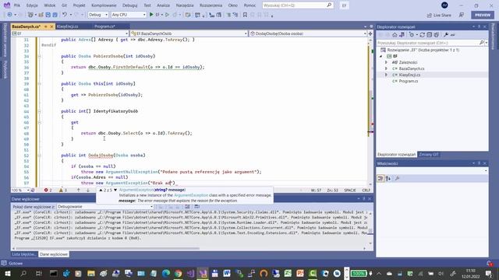The width and height of the screenshot is (499, 280).
Task: Open the Debuguj menu
Action: [130, 5]
